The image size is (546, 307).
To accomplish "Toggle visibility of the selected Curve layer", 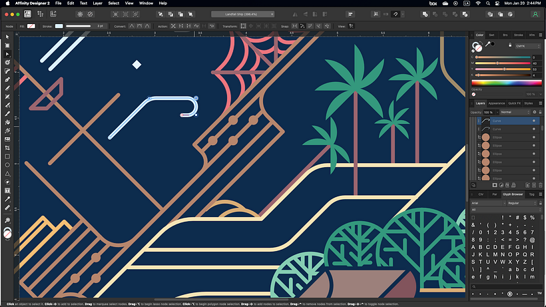I will coord(533,121).
